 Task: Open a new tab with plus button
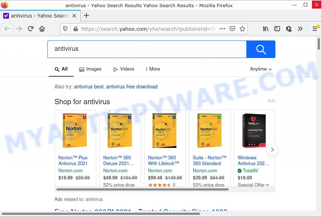point(86,15)
